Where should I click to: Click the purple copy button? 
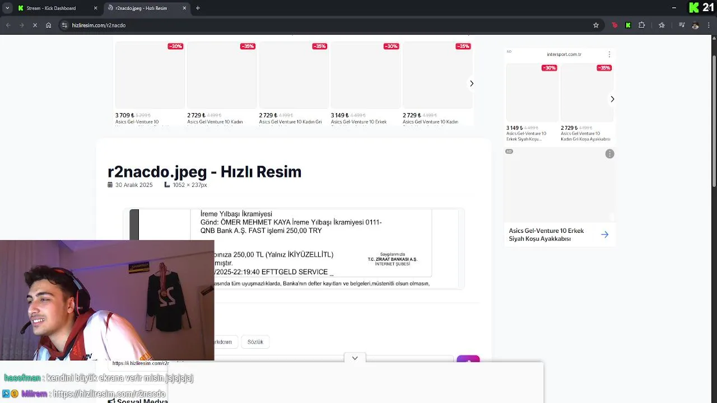468,359
